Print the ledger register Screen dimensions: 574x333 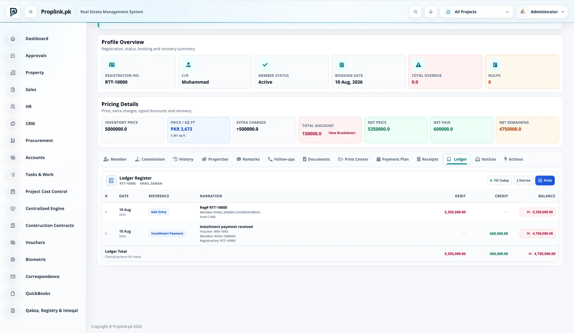point(545,181)
